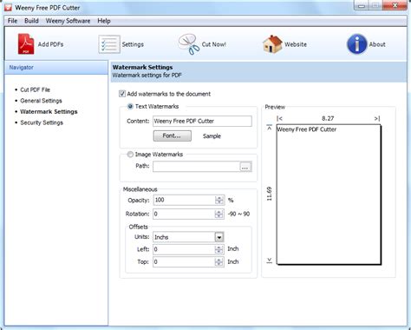Select the Image Watermarks radio button

coord(130,155)
